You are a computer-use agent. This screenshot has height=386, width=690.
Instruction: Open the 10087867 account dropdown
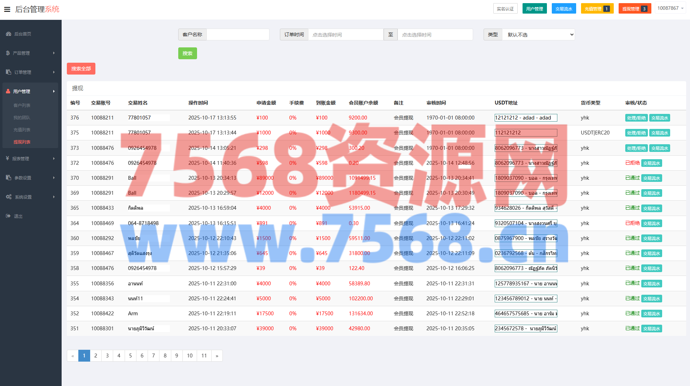pyautogui.click(x=670, y=8)
